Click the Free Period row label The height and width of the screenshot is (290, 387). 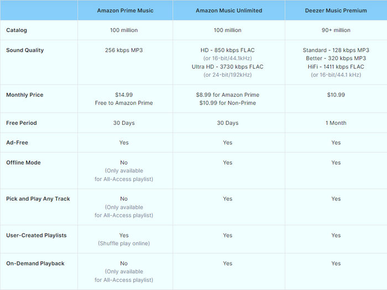pyautogui.click(x=22, y=123)
